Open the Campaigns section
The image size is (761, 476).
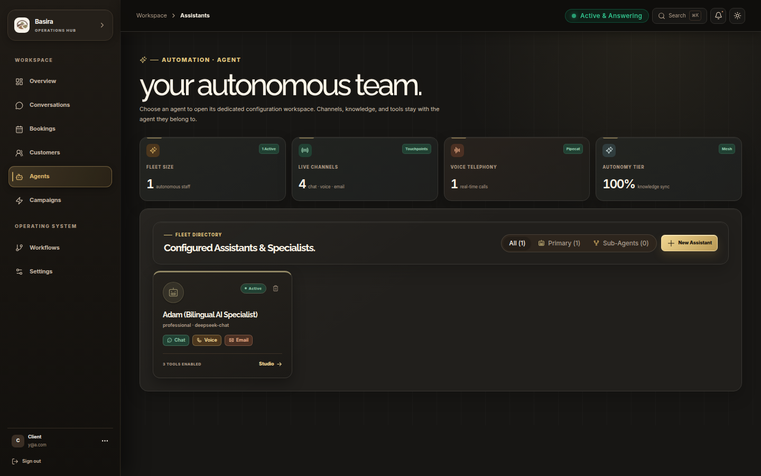click(x=60, y=200)
